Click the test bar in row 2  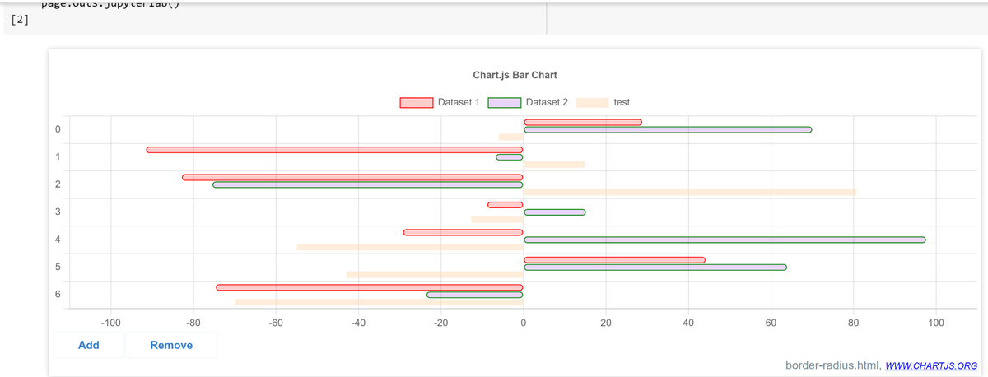pos(690,192)
